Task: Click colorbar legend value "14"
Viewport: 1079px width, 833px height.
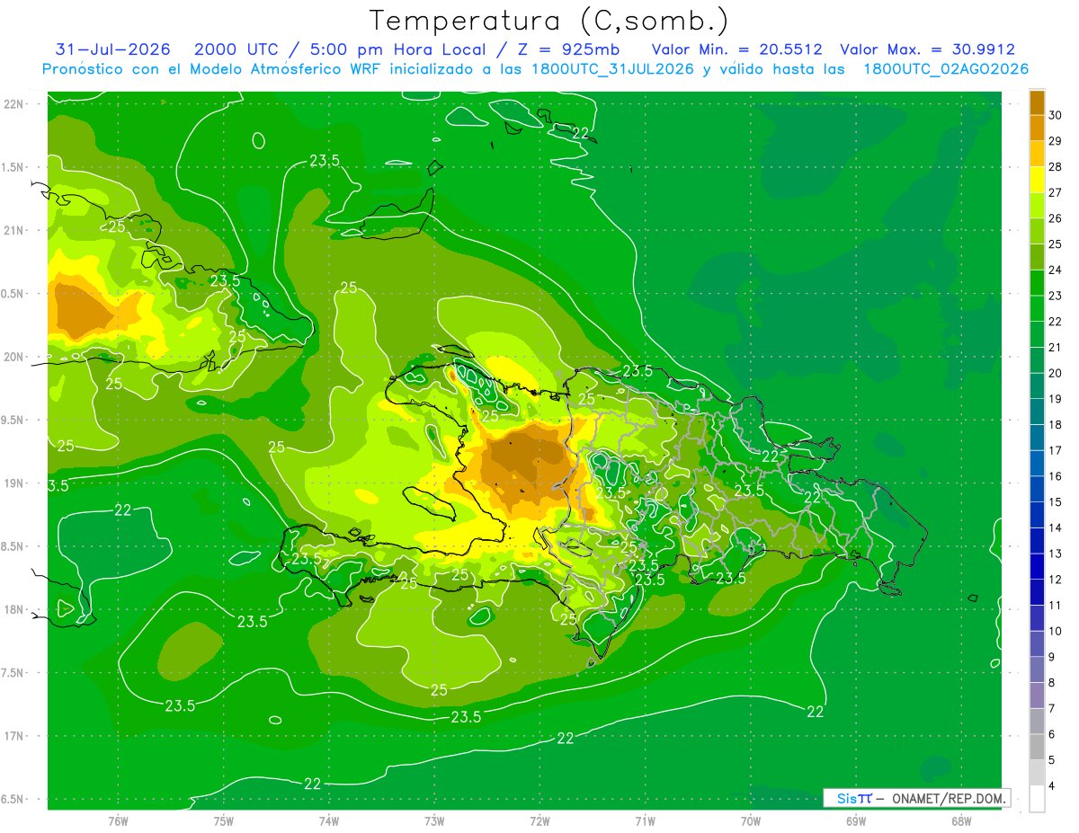Action: pos(1056,528)
